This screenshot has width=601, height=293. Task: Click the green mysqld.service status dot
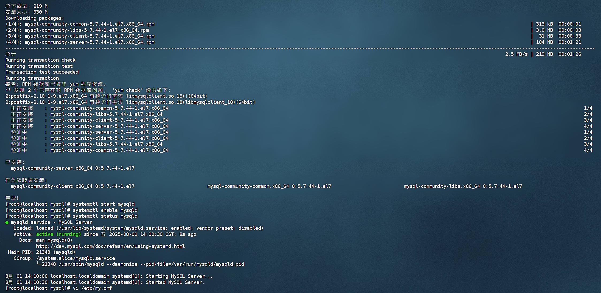point(7,223)
